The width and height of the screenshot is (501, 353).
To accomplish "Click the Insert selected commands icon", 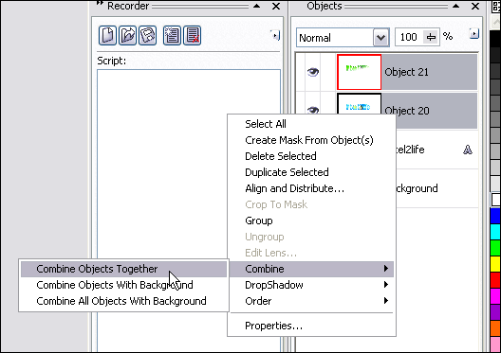I will click(172, 35).
